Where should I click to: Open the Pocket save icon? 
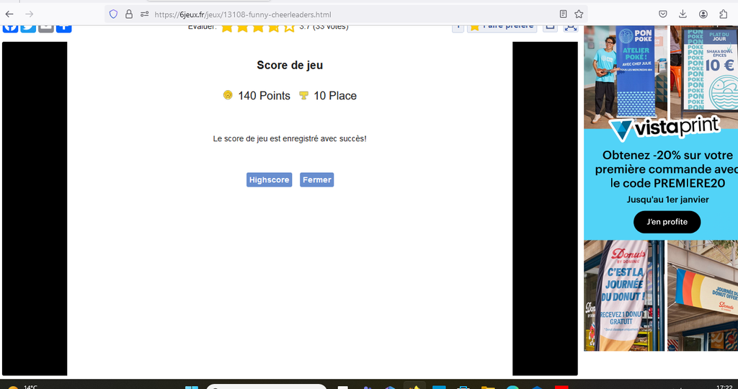662,14
